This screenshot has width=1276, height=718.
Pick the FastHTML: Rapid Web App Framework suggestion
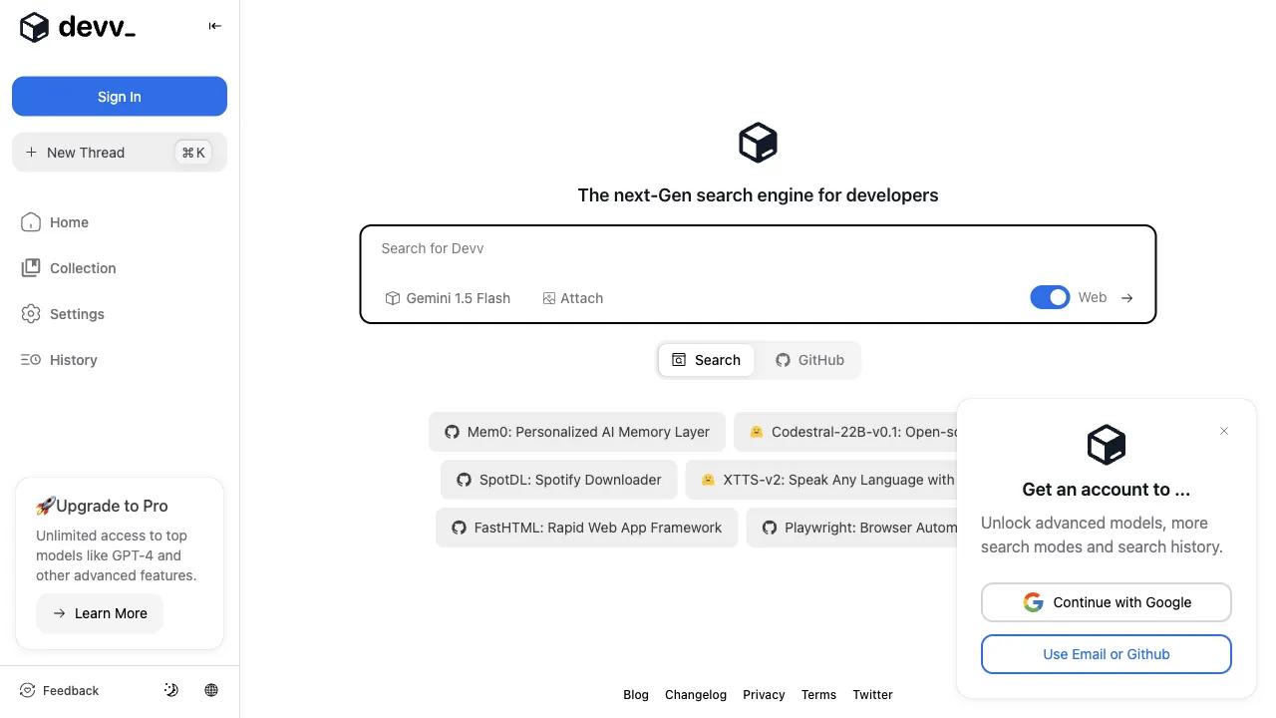click(x=586, y=528)
